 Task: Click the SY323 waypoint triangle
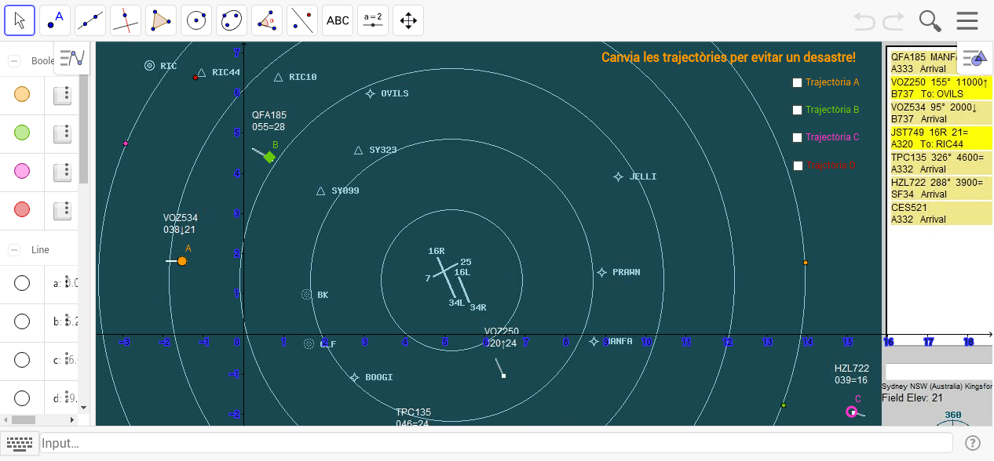point(358,150)
